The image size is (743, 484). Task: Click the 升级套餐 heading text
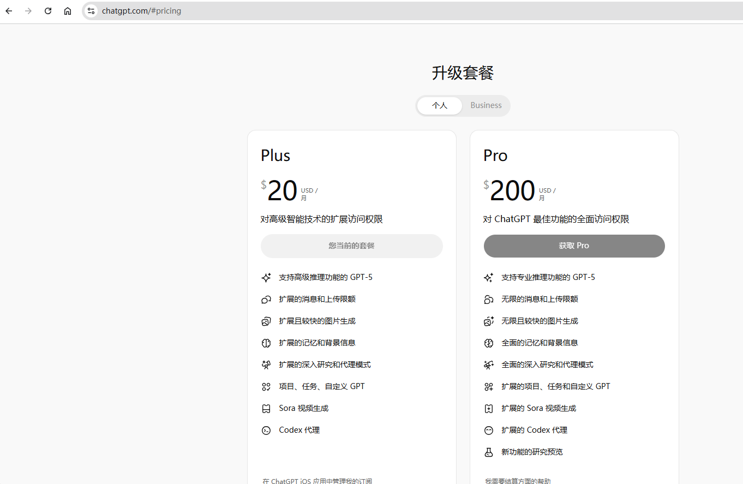coord(463,73)
